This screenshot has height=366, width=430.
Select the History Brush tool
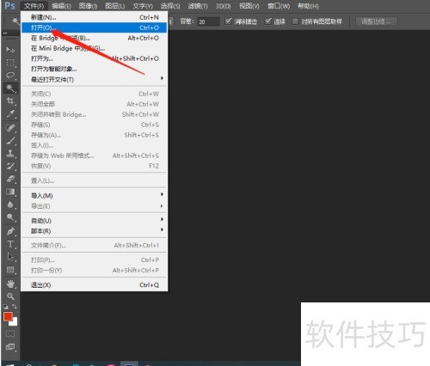10,166
